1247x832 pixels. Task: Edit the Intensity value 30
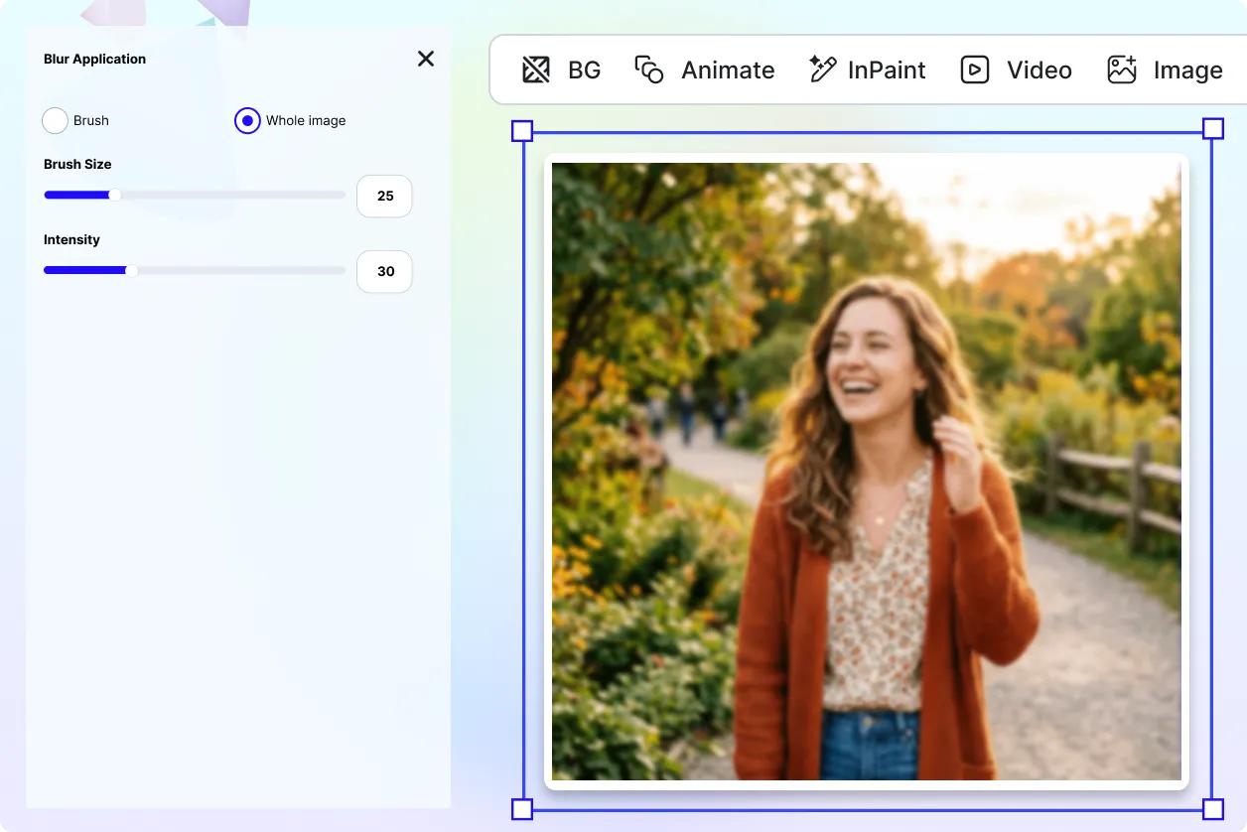coord(385,272)
